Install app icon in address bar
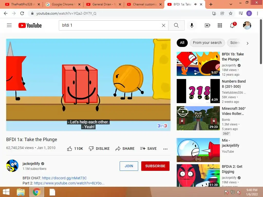This screenshot has width=263, height=197. [x=214, y=13]
